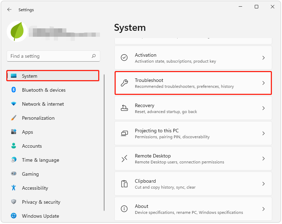
Task: Click the Time & language globe clock icon
Action: pyautogui.click(x=14, y=160)
